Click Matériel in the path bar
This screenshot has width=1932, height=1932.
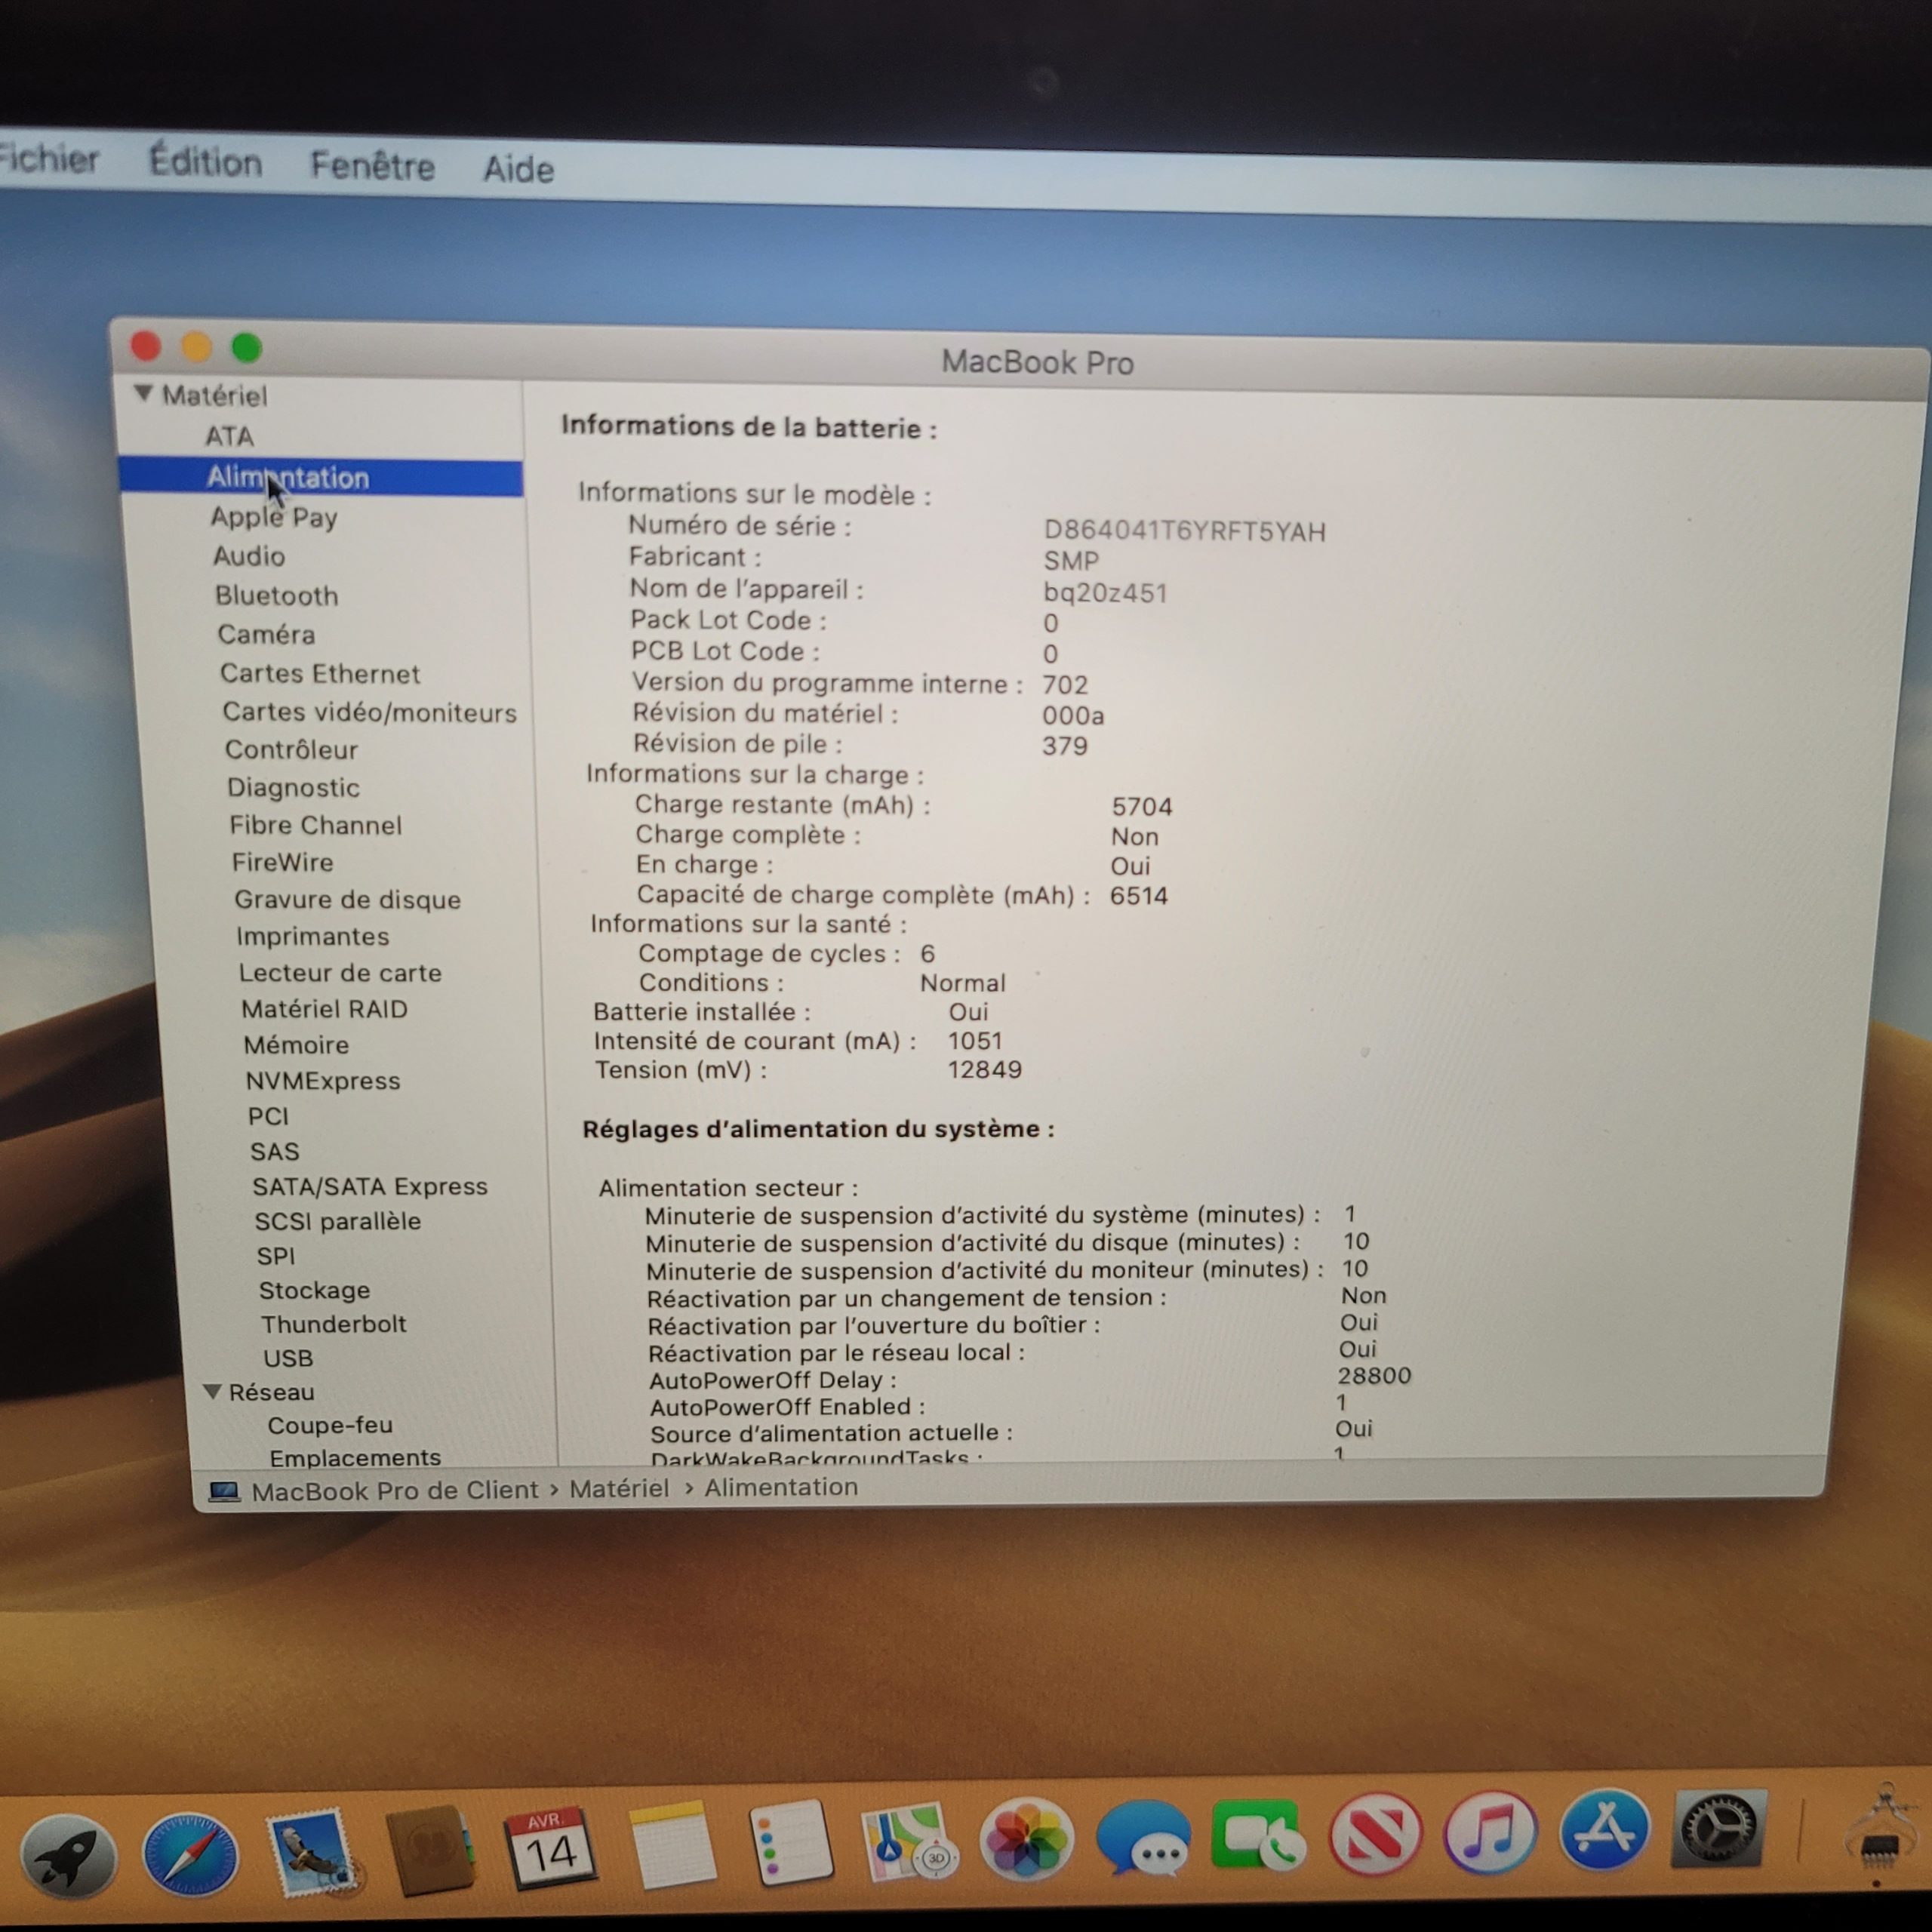click(x=619, y=1489)
